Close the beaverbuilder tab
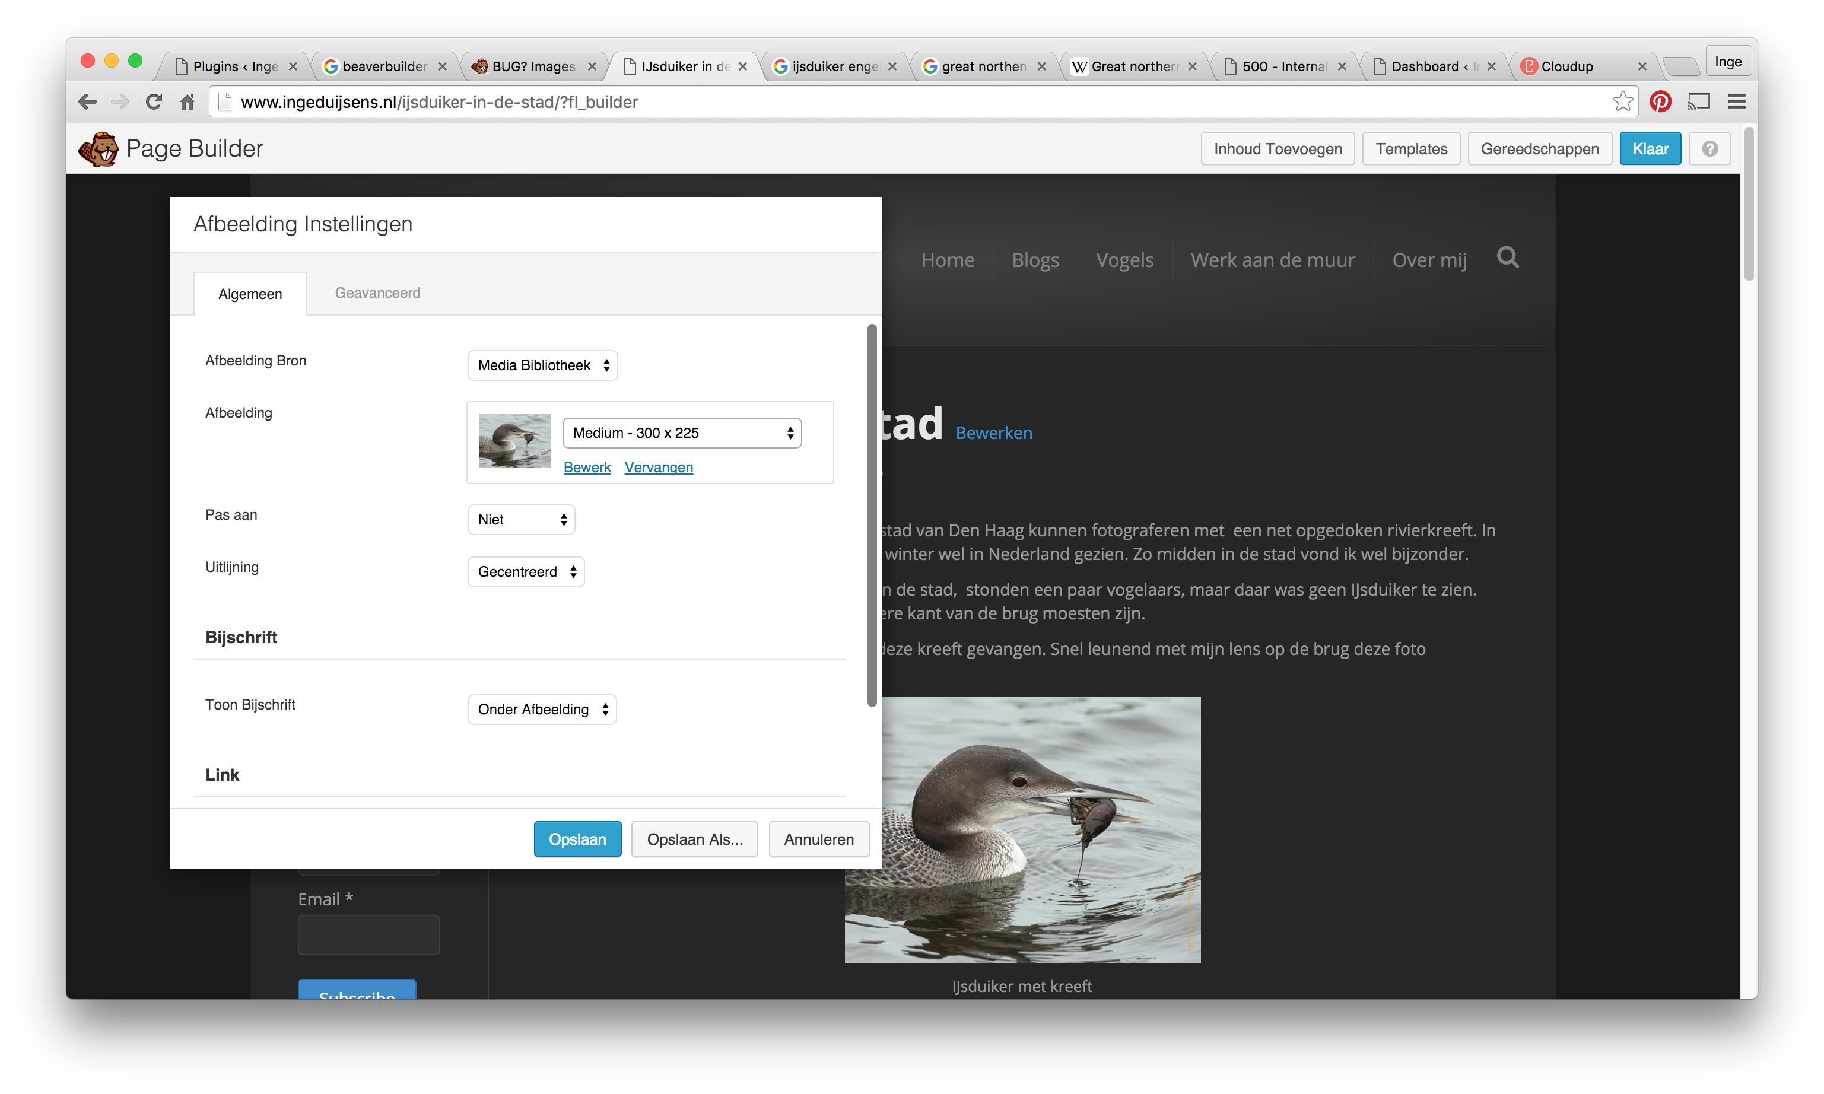Image resolution: width=1824 pixels, height=1094 pixels. 443,66
